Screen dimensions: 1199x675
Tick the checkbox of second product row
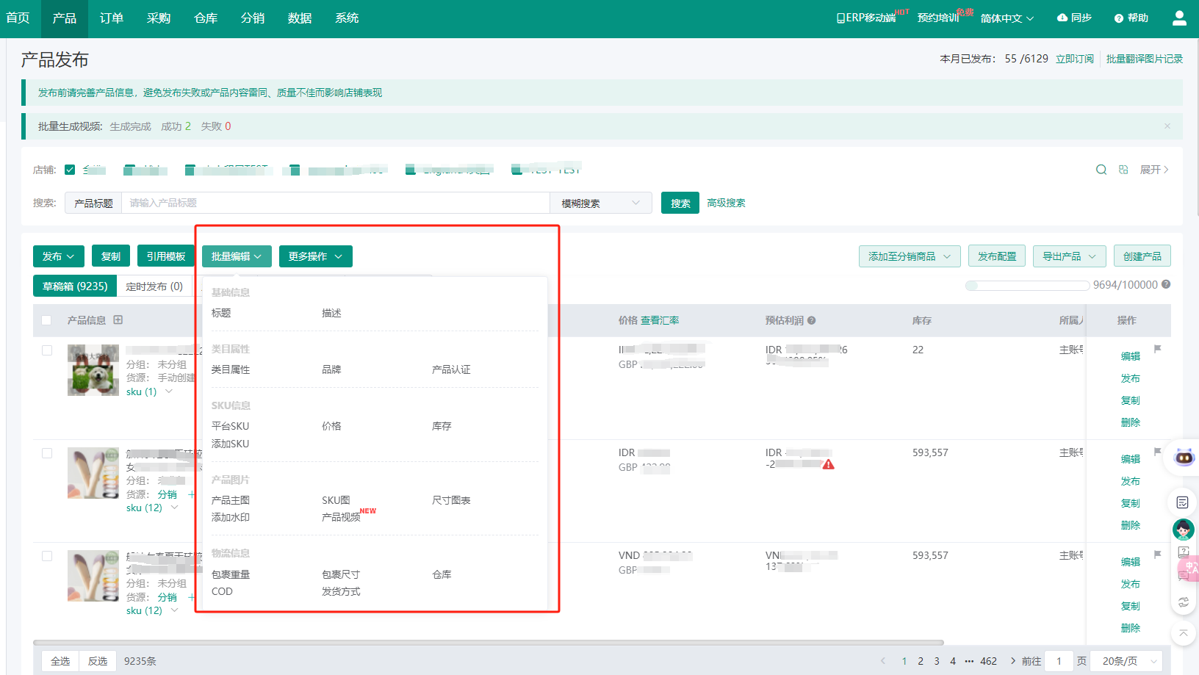(47, 453)
